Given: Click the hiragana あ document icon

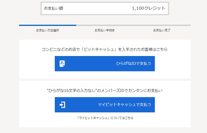Looking at the screenshot, I should [x=62, y=64].
